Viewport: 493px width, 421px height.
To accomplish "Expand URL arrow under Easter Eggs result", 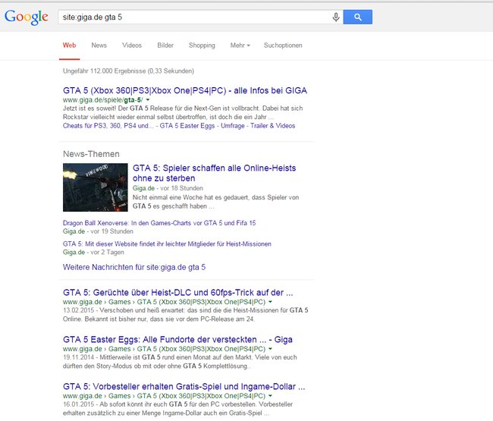I will click(271, 349).
